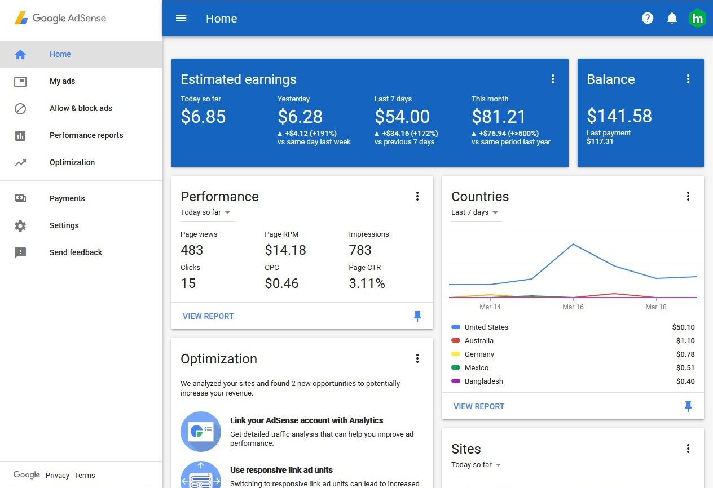Click View Report under Performance

208,316
